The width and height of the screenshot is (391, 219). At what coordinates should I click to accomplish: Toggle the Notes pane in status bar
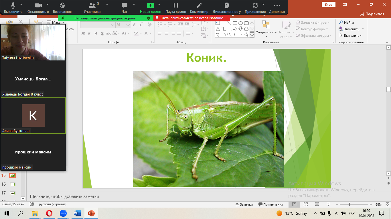pos(244,204)
